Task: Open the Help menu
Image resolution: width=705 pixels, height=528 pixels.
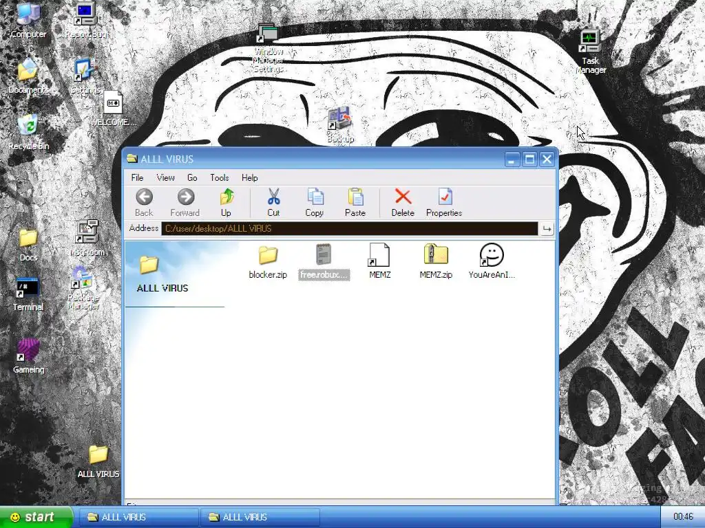Action: pyautogui.click(x=249, y=178)
